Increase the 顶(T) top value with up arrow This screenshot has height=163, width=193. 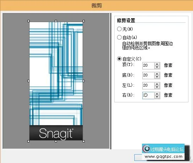pyautogui.click(x=157, y=64)
